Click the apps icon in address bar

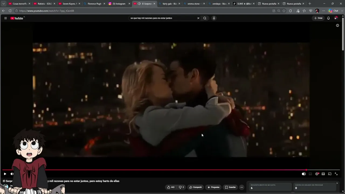[x=274, y=11]
